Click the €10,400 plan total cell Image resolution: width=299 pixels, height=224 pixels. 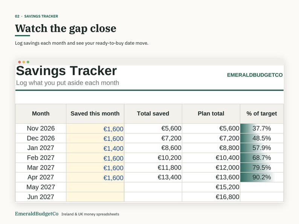(x=211, y=158)
